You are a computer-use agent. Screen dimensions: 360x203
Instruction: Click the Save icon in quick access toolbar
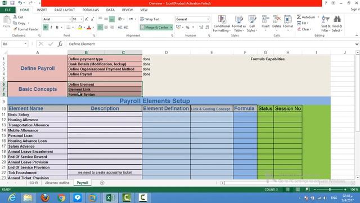point(12,3)
